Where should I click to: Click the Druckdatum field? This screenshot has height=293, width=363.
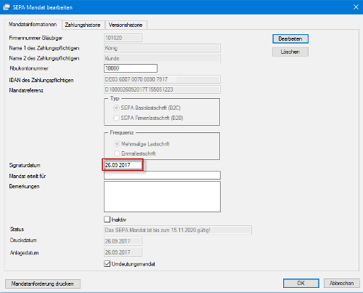[123, 241]
